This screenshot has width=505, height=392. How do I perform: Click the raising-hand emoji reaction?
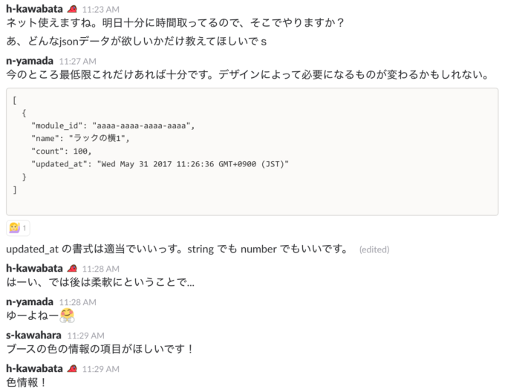click(x=18, y=228)
